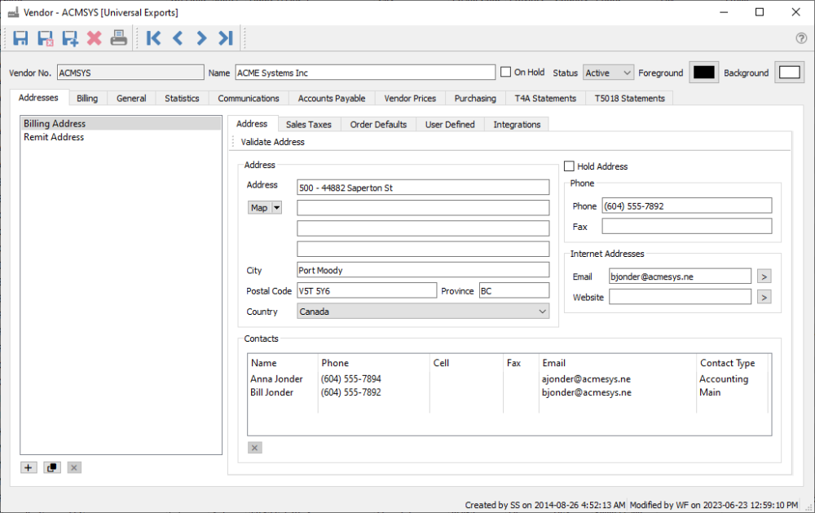Open the Status dropdown
The height and width of the screenshot is (513, 815).
(609, 73)
